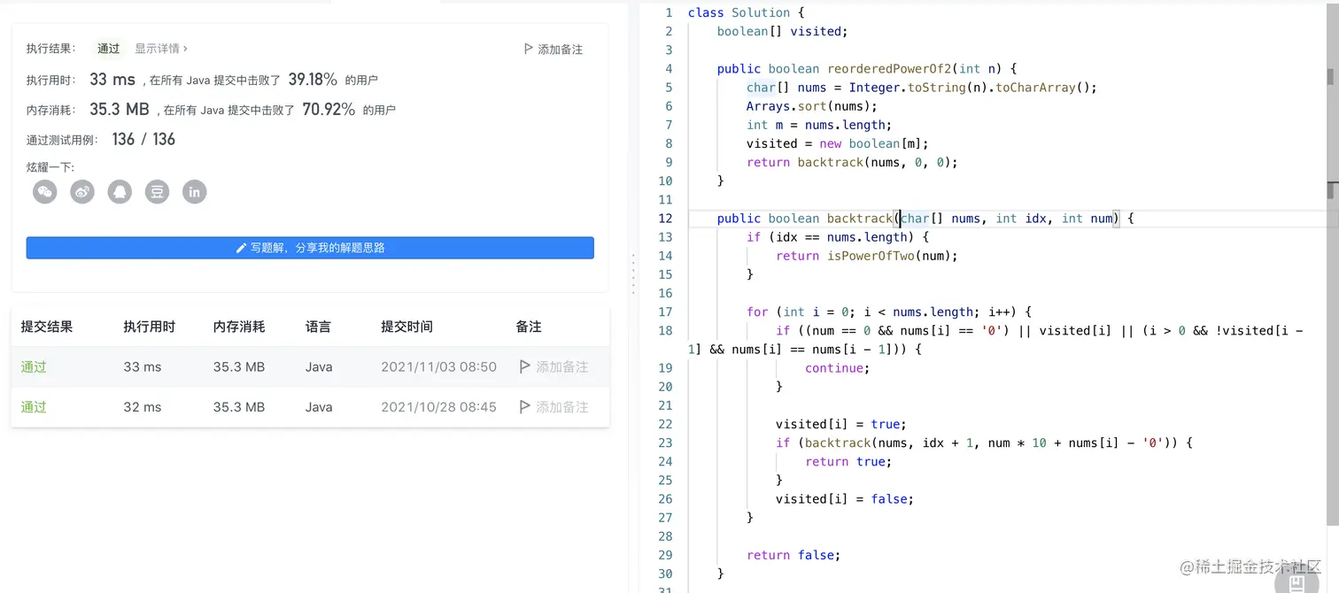Open the 通过 submission from 2021/10/28
The width and height of the screenshot is (1339, 593).
(34, 407)
